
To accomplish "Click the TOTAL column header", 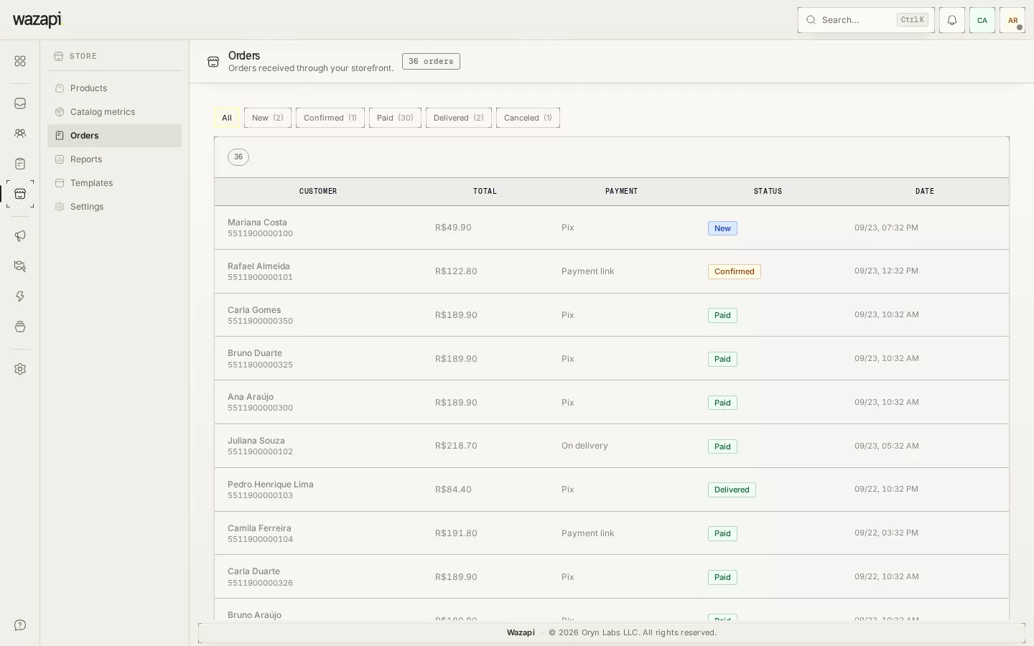I will click(485, 192).
